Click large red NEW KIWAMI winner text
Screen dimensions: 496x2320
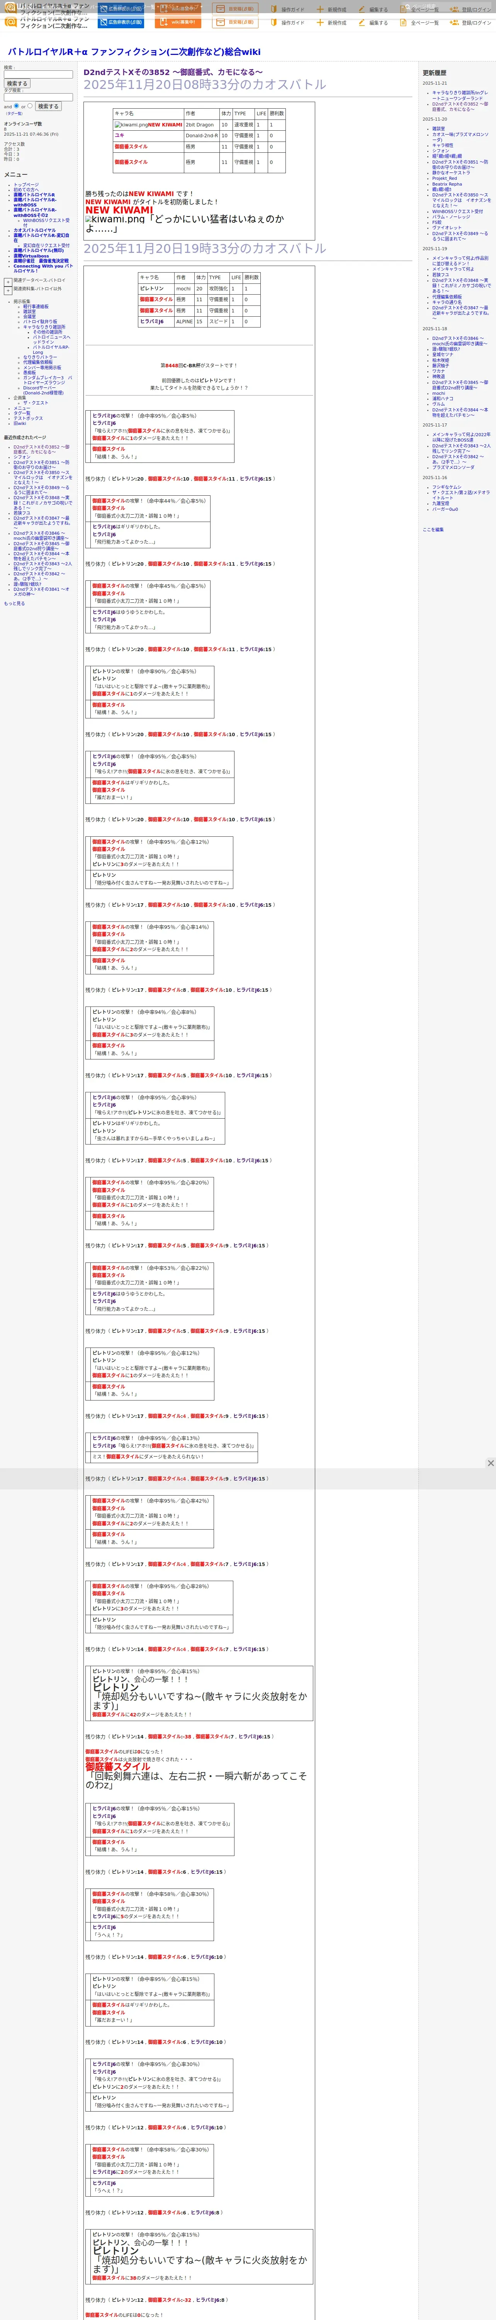119,210
